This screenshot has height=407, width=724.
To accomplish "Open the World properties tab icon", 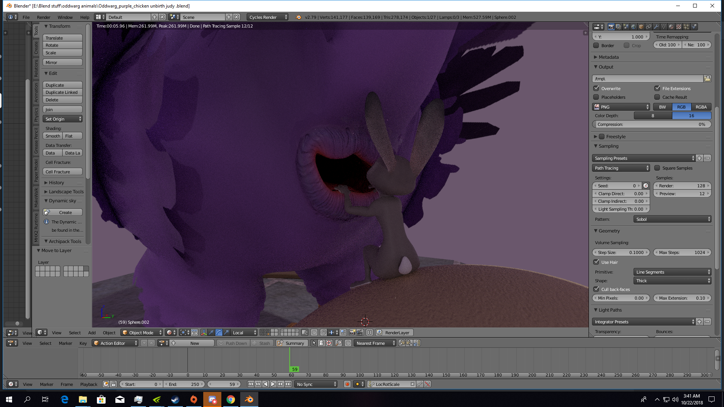I will click(x=633, y=27).
